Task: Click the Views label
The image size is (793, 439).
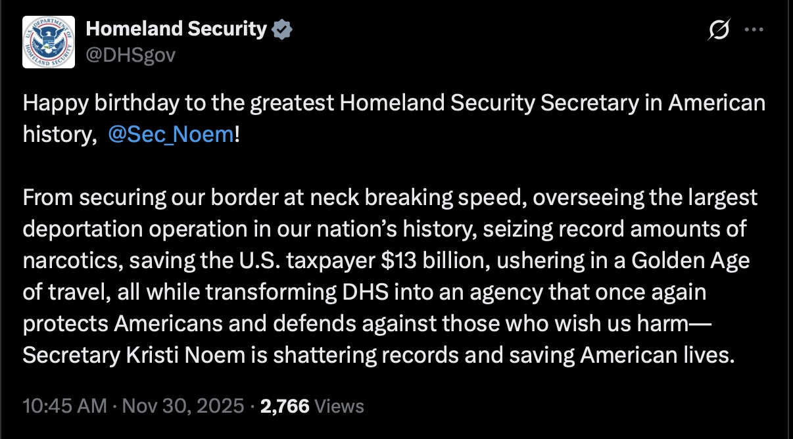Action: click(339, 405)
